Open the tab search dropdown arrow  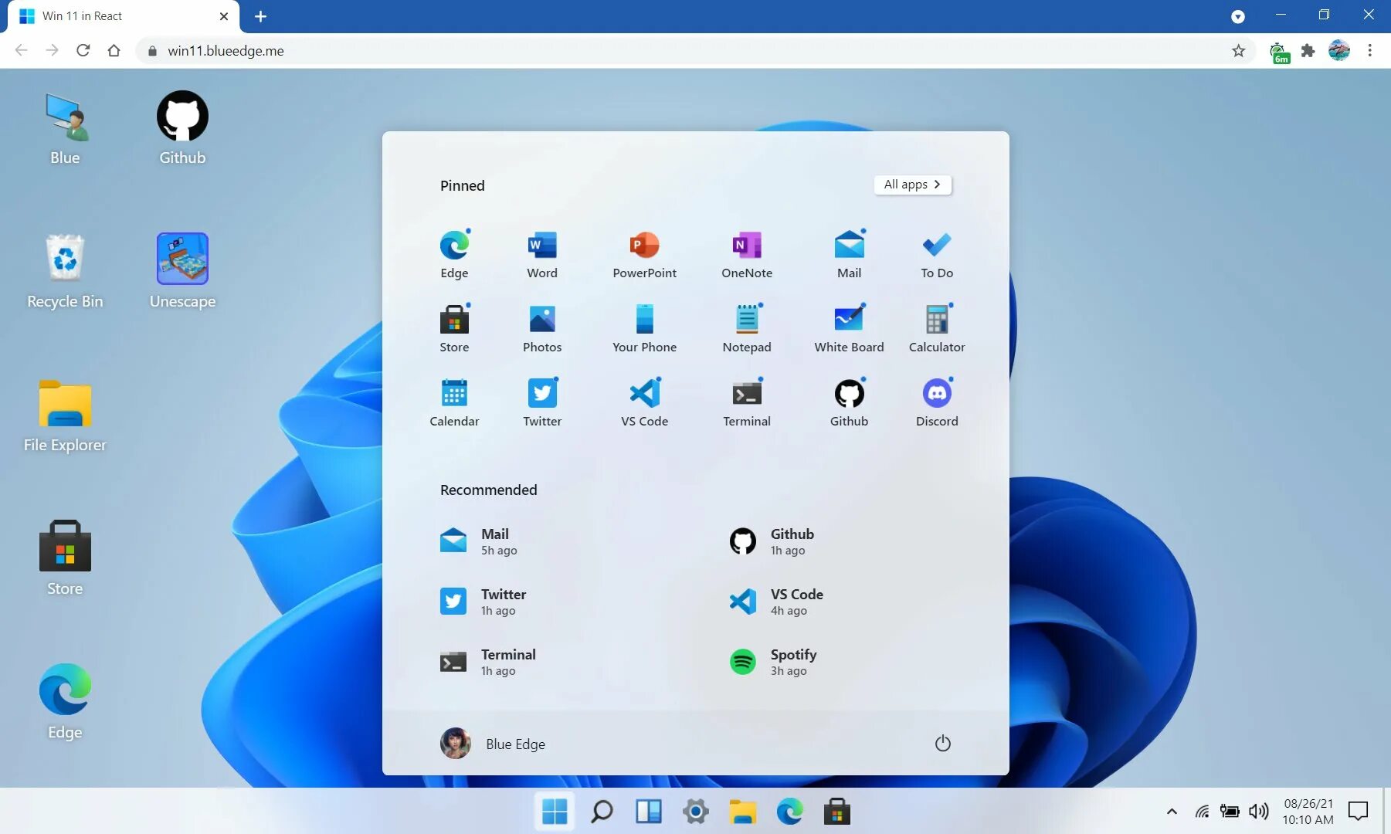[x=1238, y=16]
